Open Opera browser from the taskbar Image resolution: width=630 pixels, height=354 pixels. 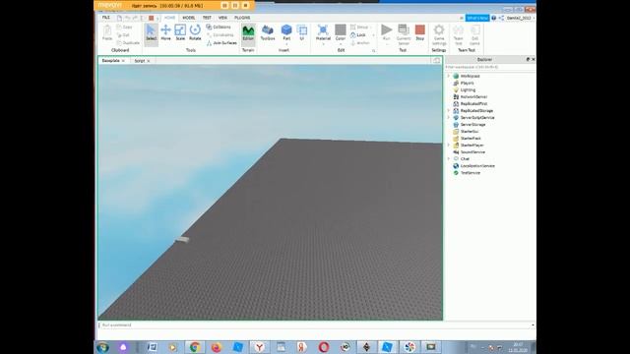click(324, 347)
